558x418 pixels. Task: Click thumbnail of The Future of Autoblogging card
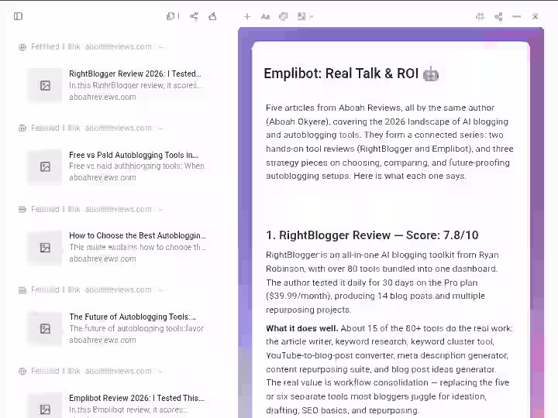pyautogui.click(x=45, y=328)
